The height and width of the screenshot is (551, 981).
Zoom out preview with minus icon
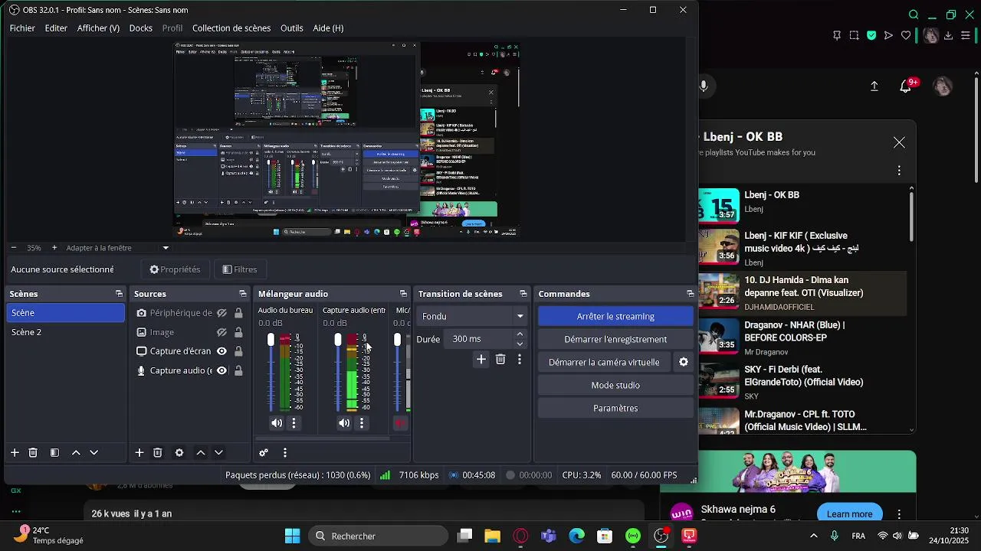tap(14, 248)
